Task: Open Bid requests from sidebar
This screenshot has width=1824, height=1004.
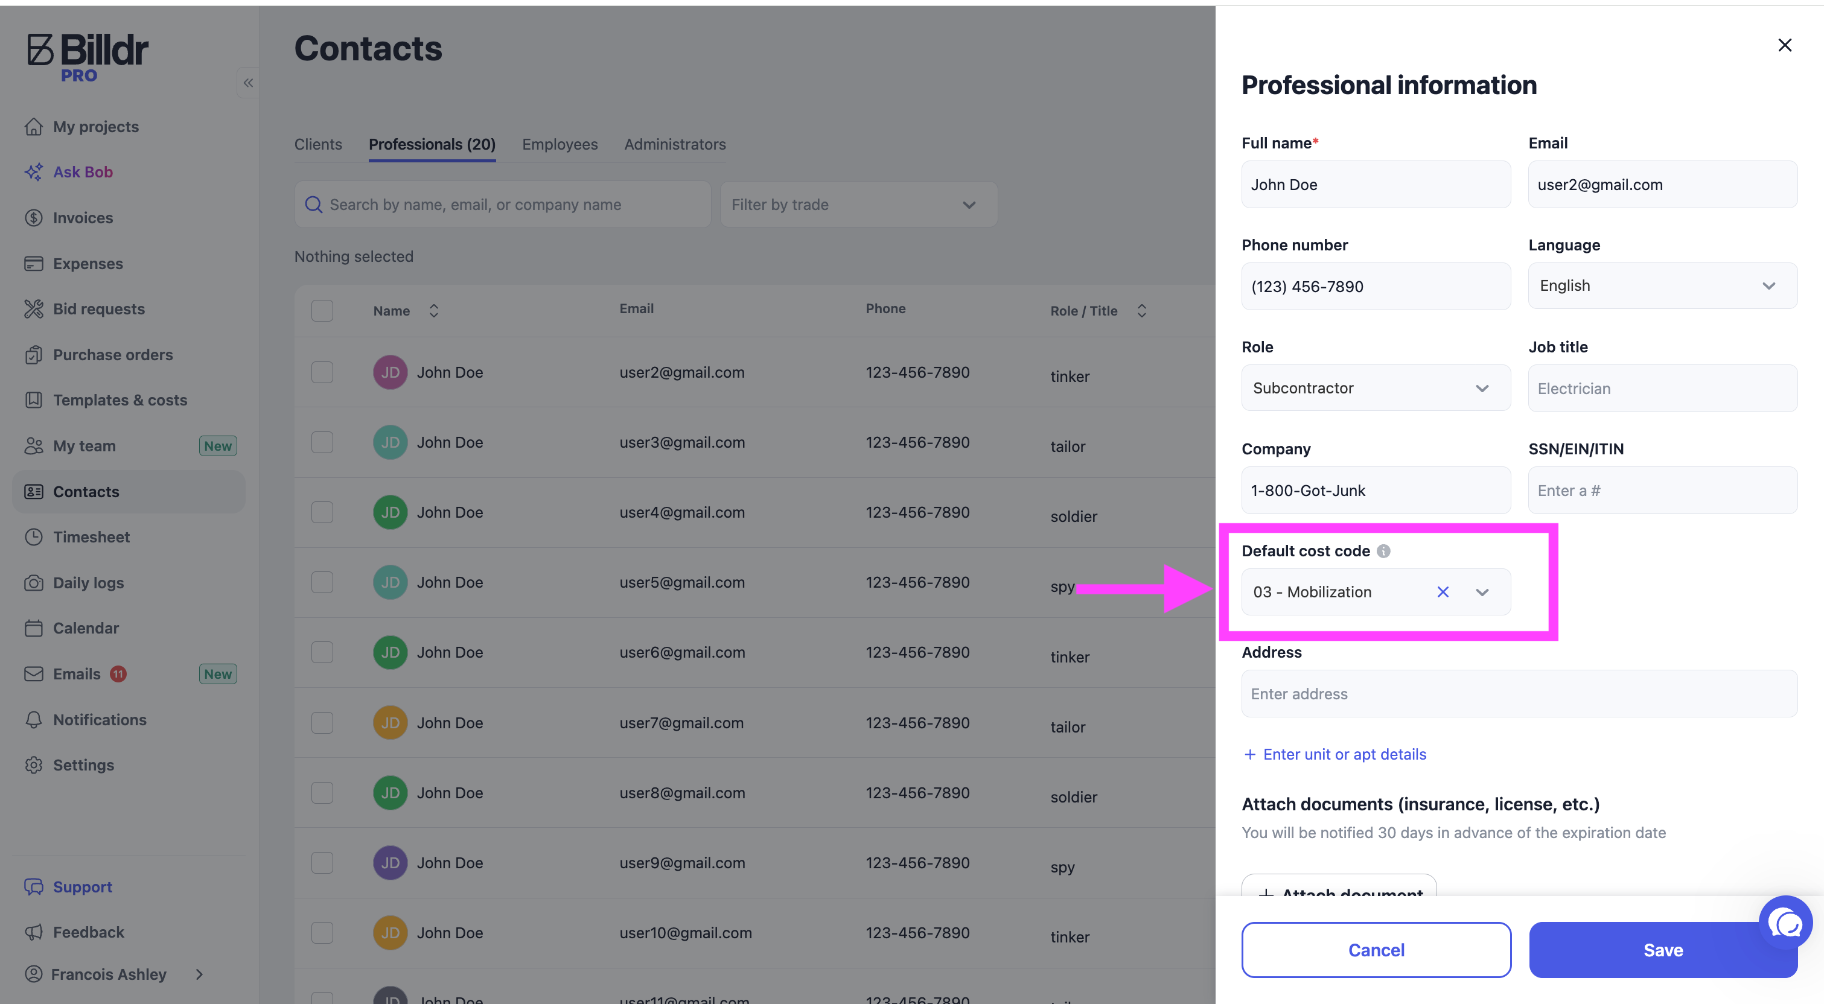Action: (98, 309)
